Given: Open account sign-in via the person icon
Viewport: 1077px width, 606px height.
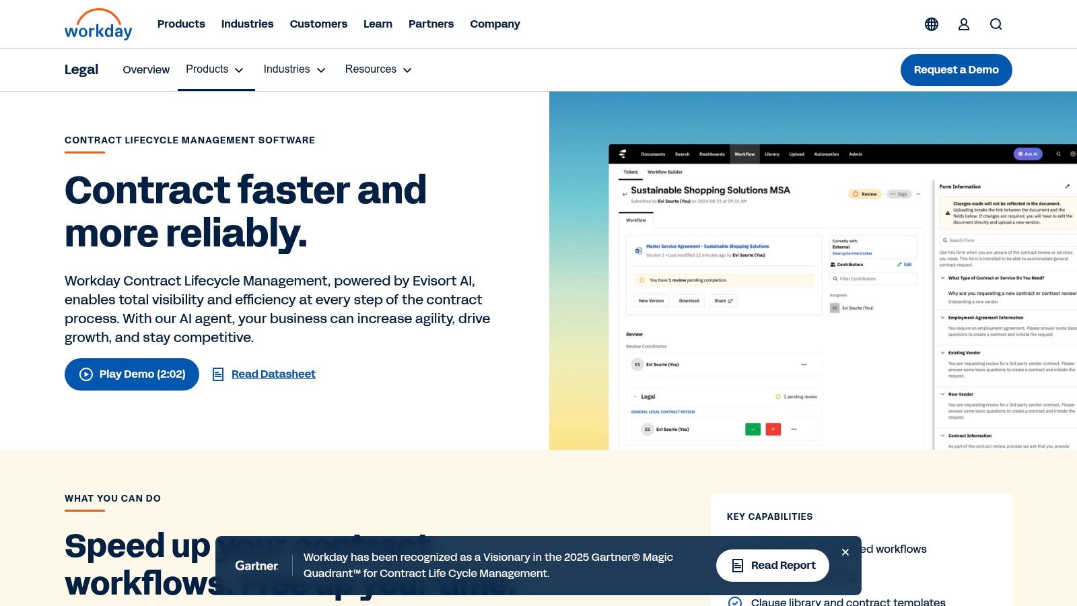Looking at the screenshot, I should (963, 24).
